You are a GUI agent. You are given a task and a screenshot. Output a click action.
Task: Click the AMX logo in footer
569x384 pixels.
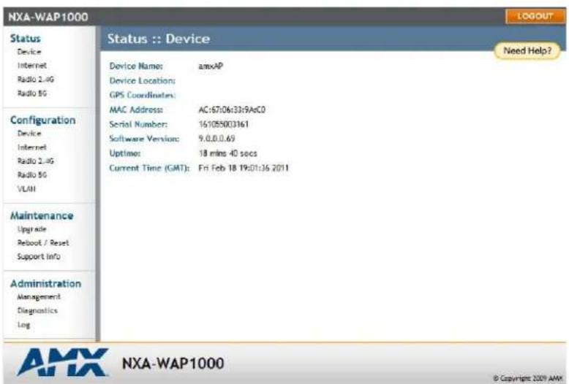click(x=62, y=363)
